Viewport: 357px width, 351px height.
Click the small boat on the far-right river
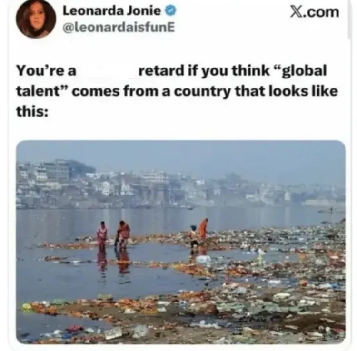pos(331,211)
